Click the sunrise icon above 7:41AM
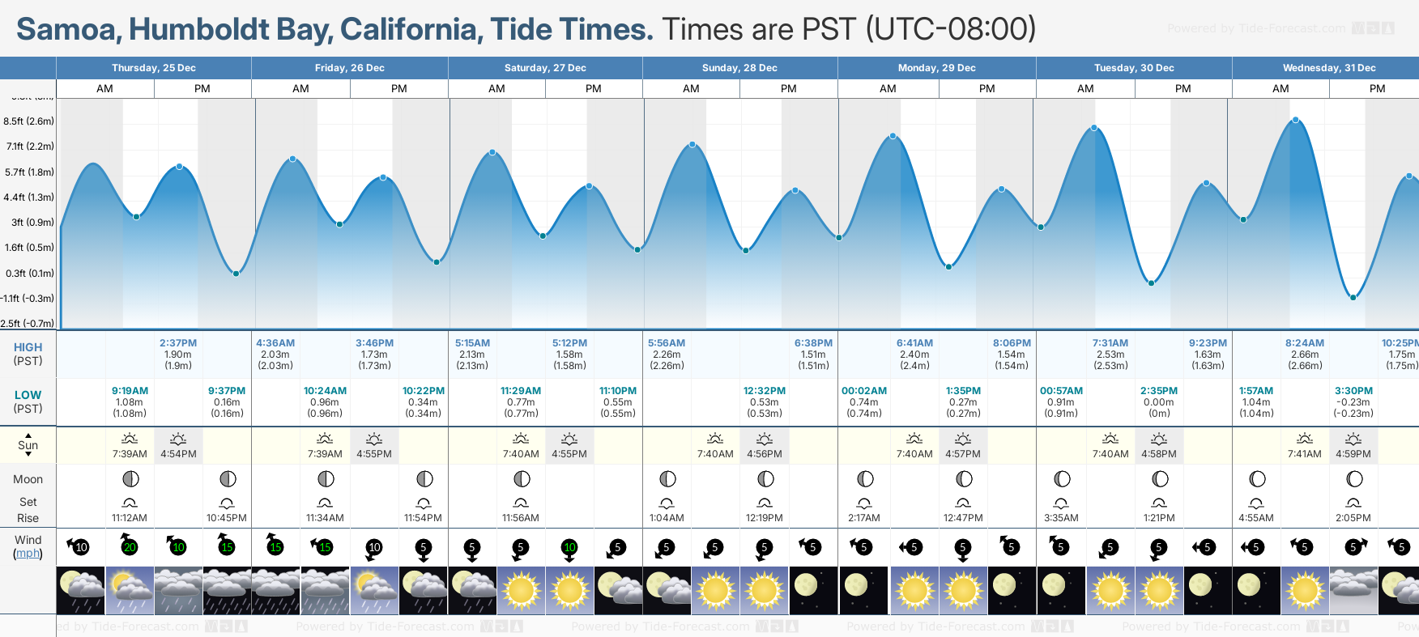The image size is (1419, 637). pyautogui.click(x=1305, y=439)
